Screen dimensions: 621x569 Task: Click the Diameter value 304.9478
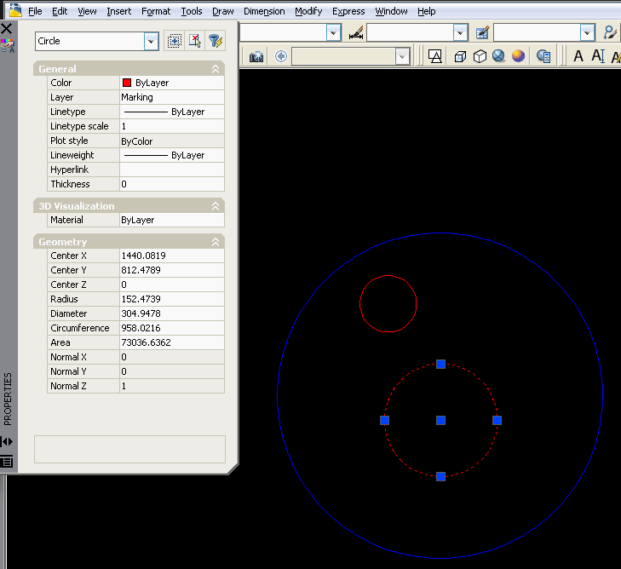pyautogui.click(x=172, y=313)
